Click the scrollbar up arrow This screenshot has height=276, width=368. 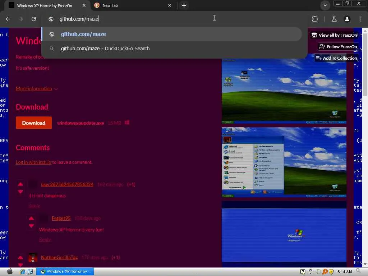point(365,30)
